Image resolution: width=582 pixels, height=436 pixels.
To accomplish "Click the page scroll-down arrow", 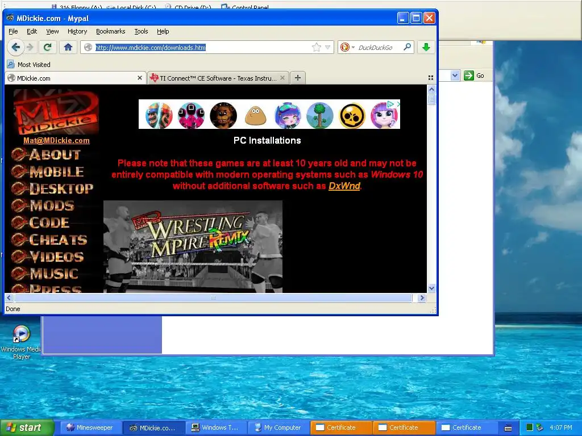I will click(431, 288).
